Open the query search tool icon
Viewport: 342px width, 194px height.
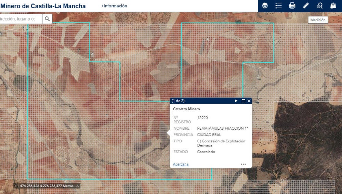point(319,6)
